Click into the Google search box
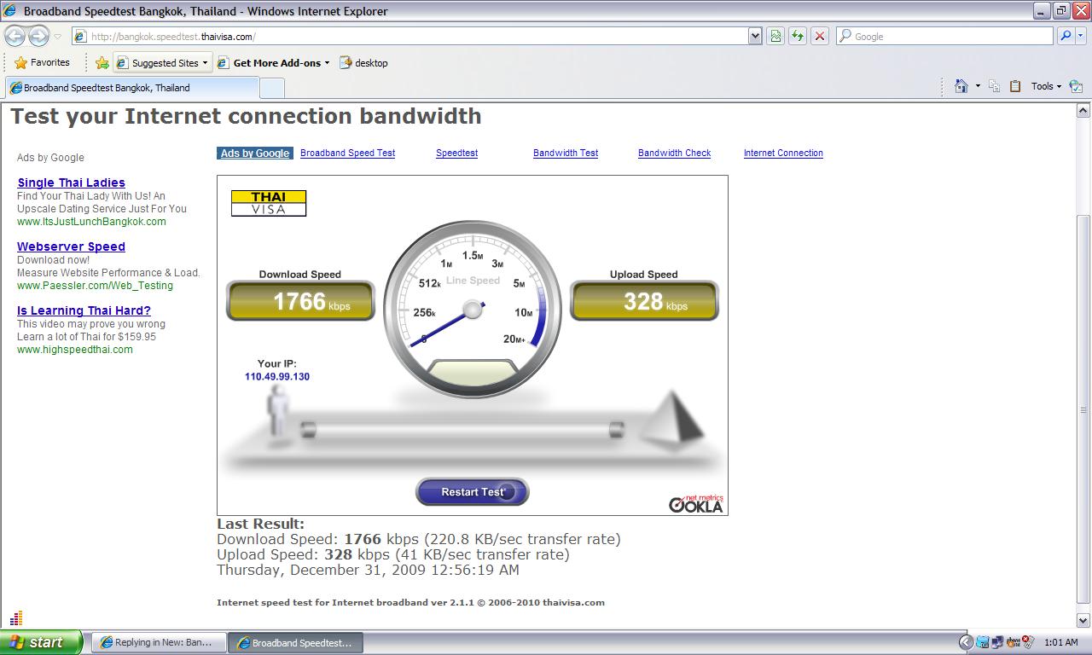Viewport: 1092px width, 655px height. pos(945,36)
